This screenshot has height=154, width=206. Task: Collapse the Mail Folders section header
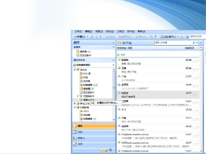(x=113, y=60)
